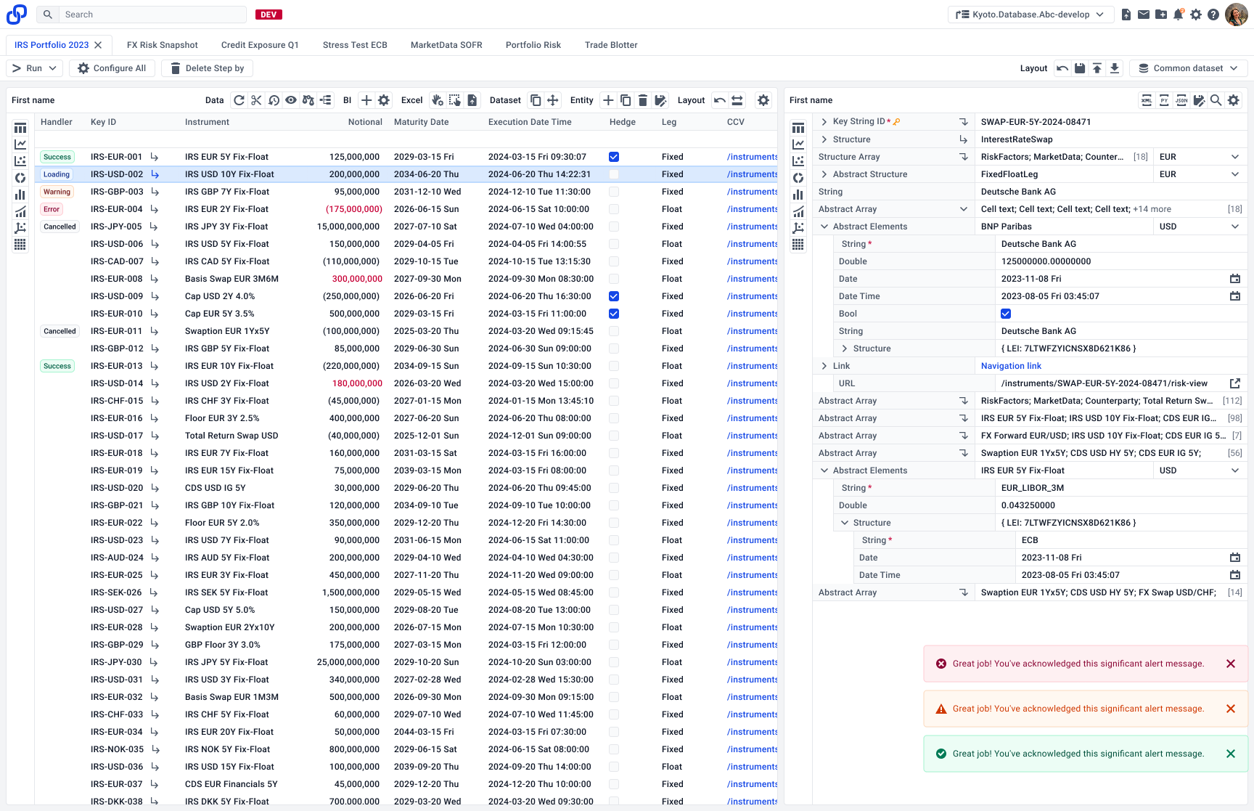Viewport: 1254px width, 811px height.
Task: Click the Dataset copy icon
Action: click(x=536, y=100)
